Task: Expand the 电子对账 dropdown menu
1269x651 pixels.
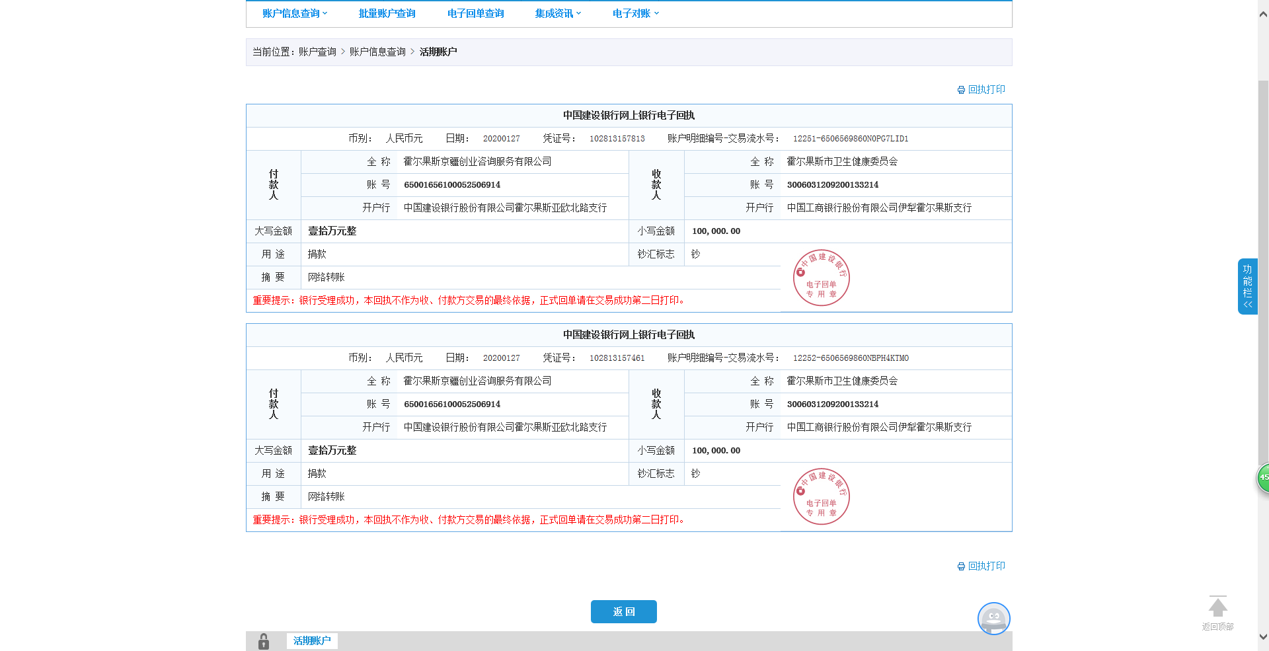Action: (x=635, y=13)
